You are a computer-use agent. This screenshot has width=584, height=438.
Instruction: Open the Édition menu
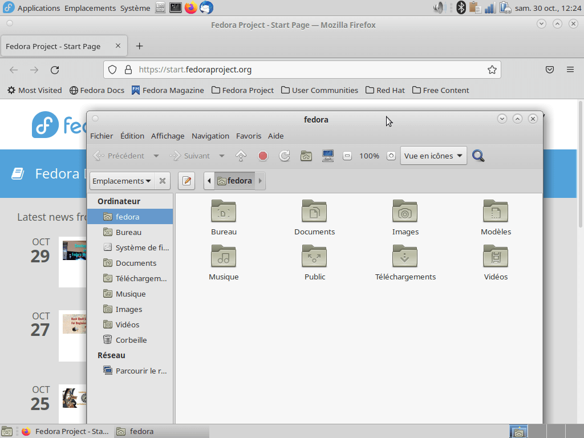[132, 136]
